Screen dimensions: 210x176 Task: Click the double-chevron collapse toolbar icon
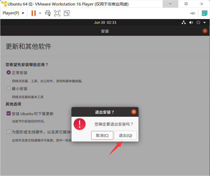[193, 13]
